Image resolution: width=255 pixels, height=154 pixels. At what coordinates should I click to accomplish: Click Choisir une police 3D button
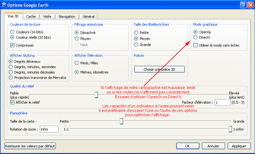(x=159, y=69)
